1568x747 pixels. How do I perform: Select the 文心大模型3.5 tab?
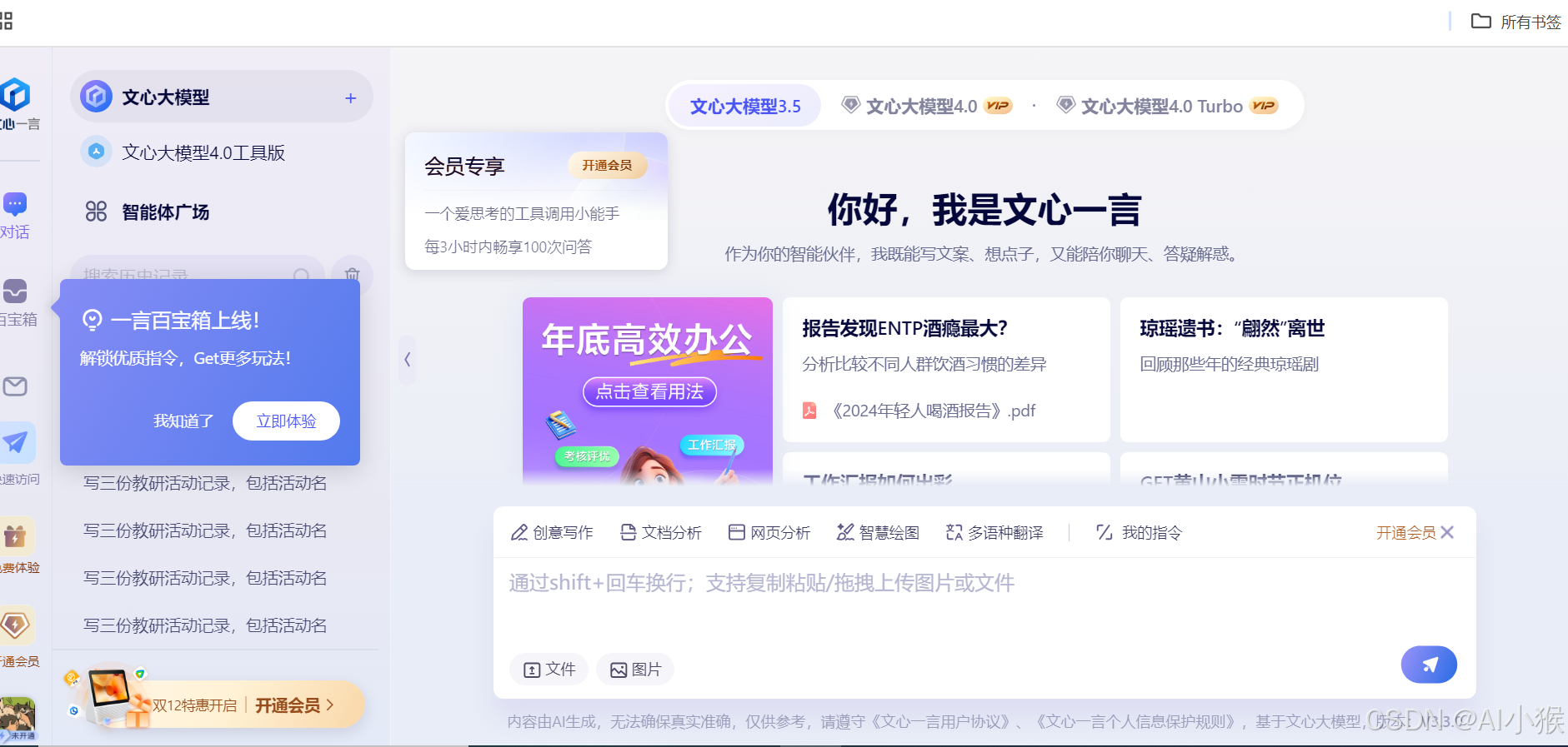click(x=745, y=106)
